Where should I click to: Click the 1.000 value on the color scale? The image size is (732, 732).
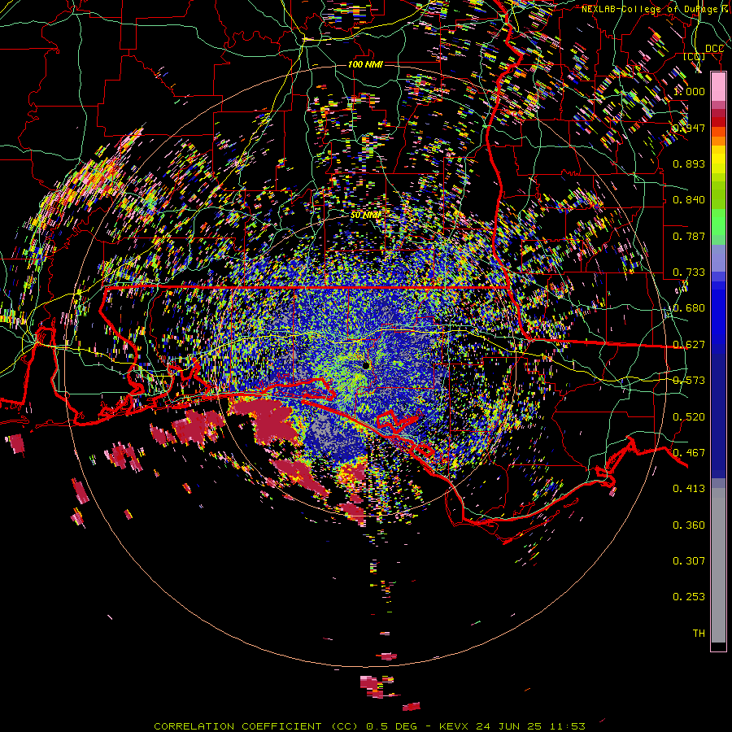pyautogui.click(x=689, y=91)
